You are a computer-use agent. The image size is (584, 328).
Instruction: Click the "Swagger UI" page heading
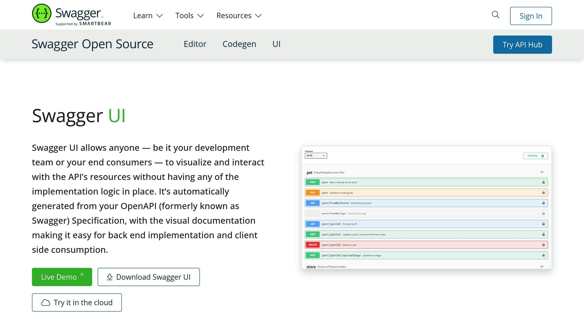coord(79,116)
